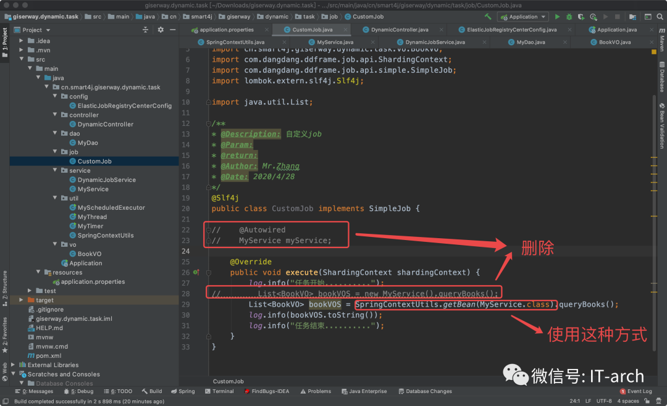Expand the .idea folder
This screenshot has height=406, width=667.
click(21, 41)
